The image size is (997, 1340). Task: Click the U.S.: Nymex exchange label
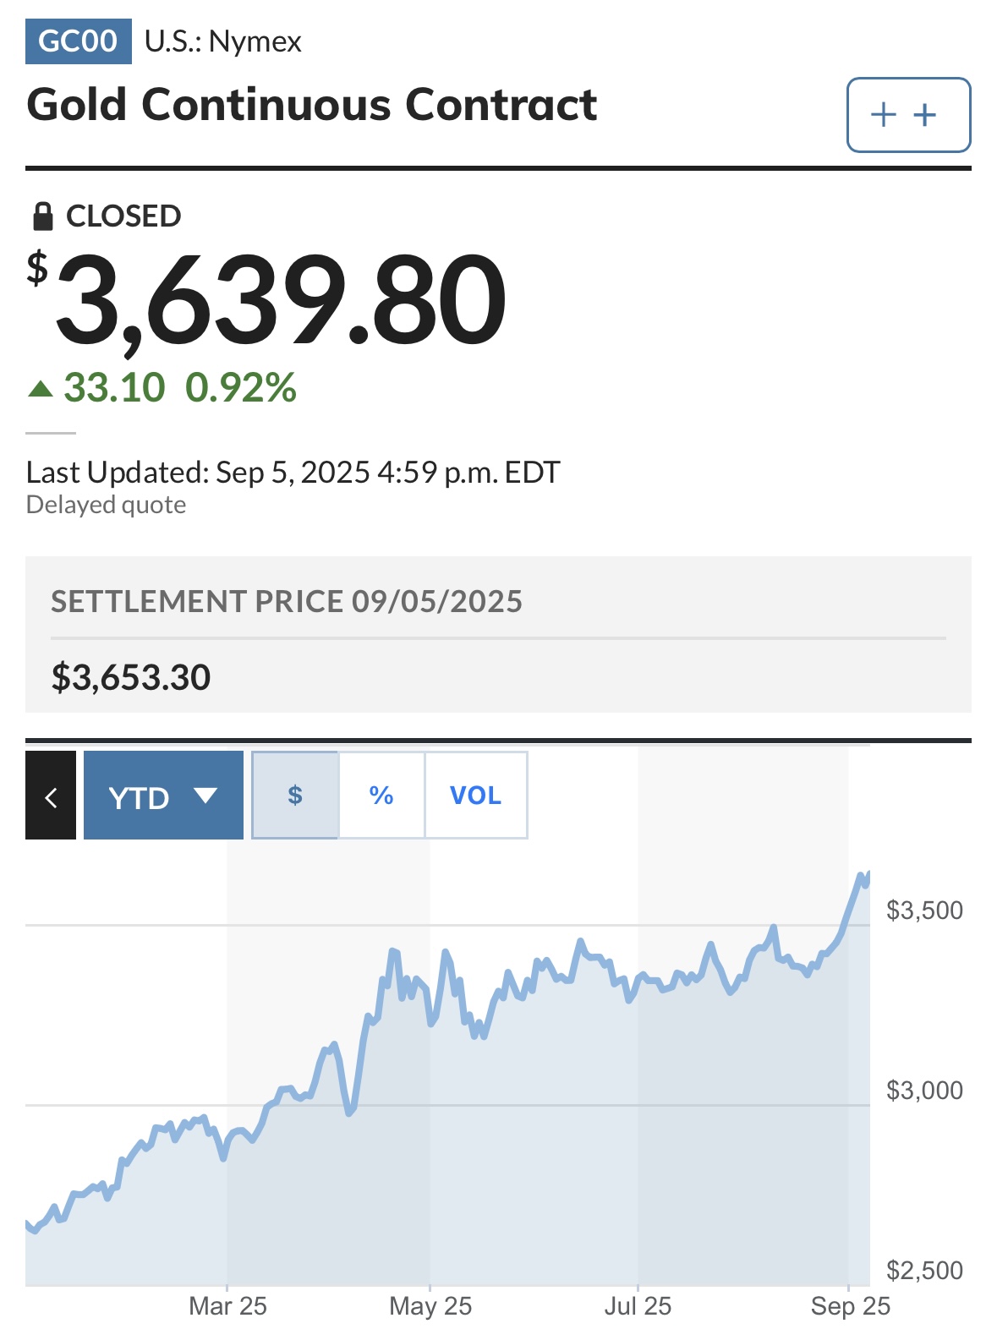click(223, 41)
